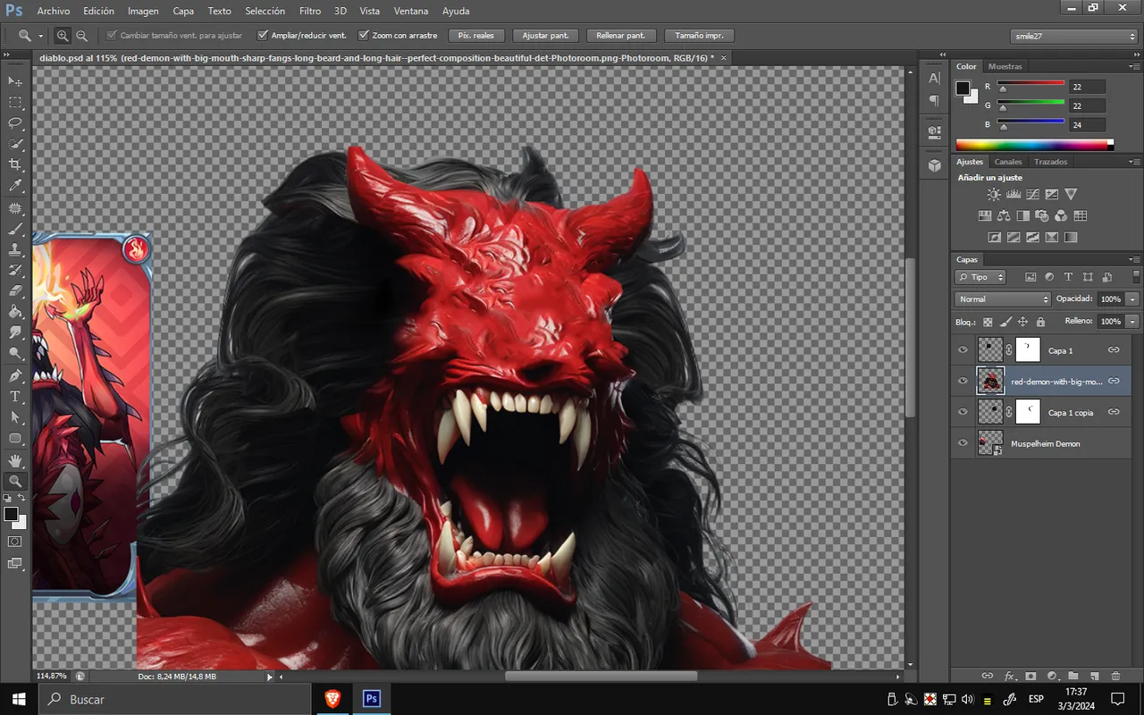Screen dimensions: 1144x715
Task: Select the Move tool
Action: pos(15,81)
